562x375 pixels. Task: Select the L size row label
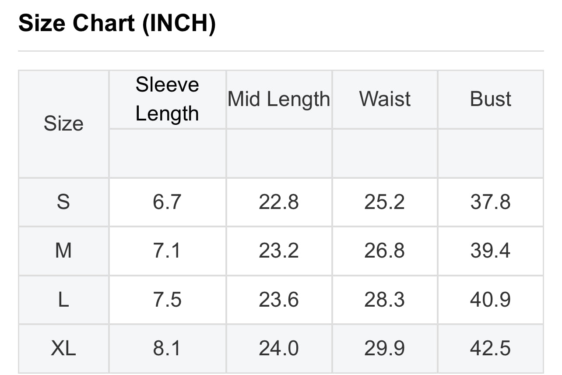click(63, 300)
